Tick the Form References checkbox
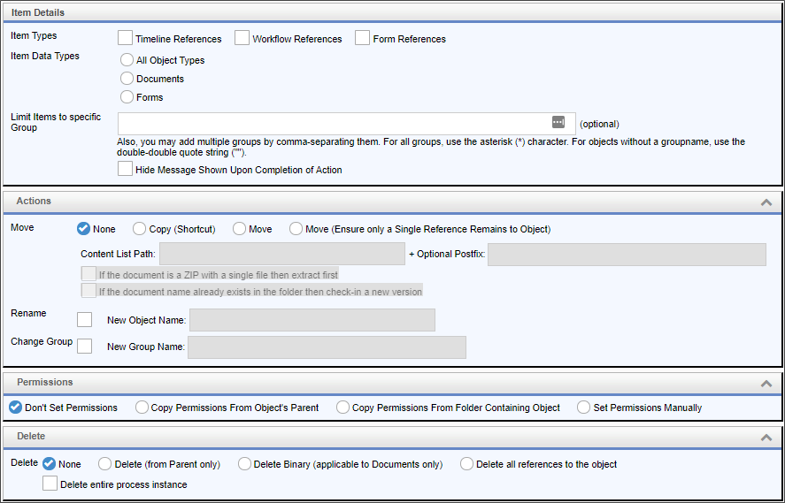 (362, 38)
